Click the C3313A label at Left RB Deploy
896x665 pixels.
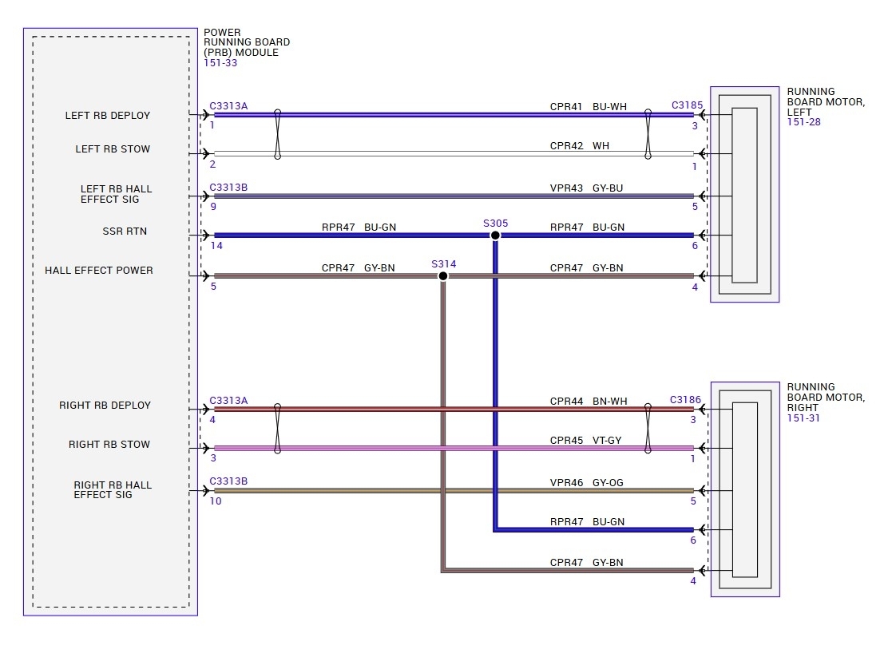pos(228,105)
